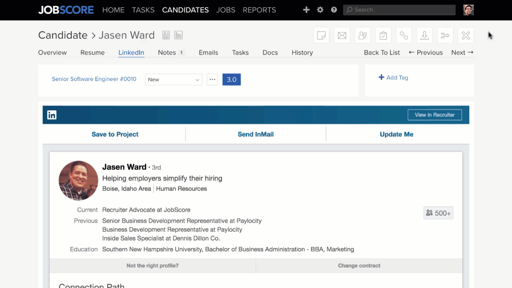Open Senior Software Engineer #0010 job link
This screenshot has width=512, height=288.
coord(94,79)
